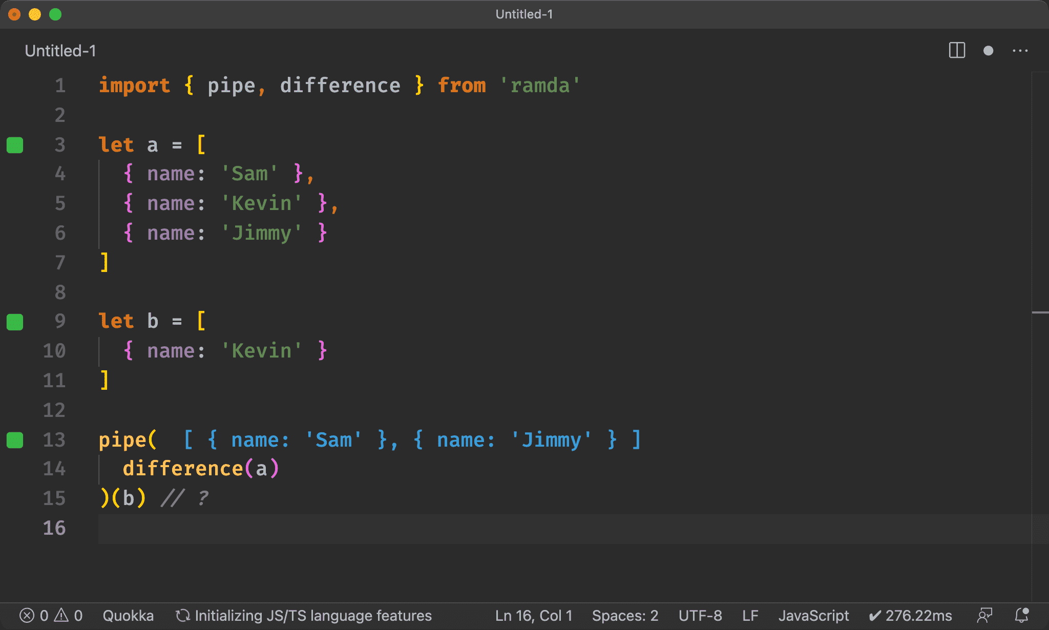The height and width of the screenshot is (630, 1049).
Task: Click the 'import' keyword on line 1
Action: [x=134, y=86]
